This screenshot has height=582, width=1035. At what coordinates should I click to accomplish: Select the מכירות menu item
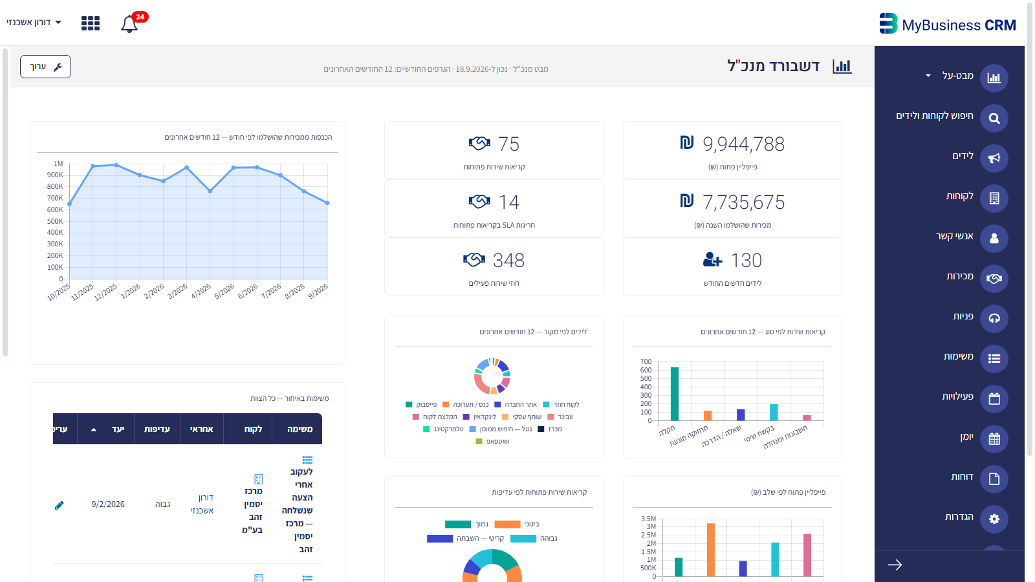960,276
